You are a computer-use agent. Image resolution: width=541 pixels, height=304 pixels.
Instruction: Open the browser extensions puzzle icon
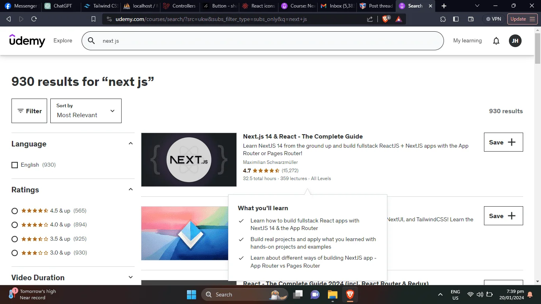click(x=443, y=19)
